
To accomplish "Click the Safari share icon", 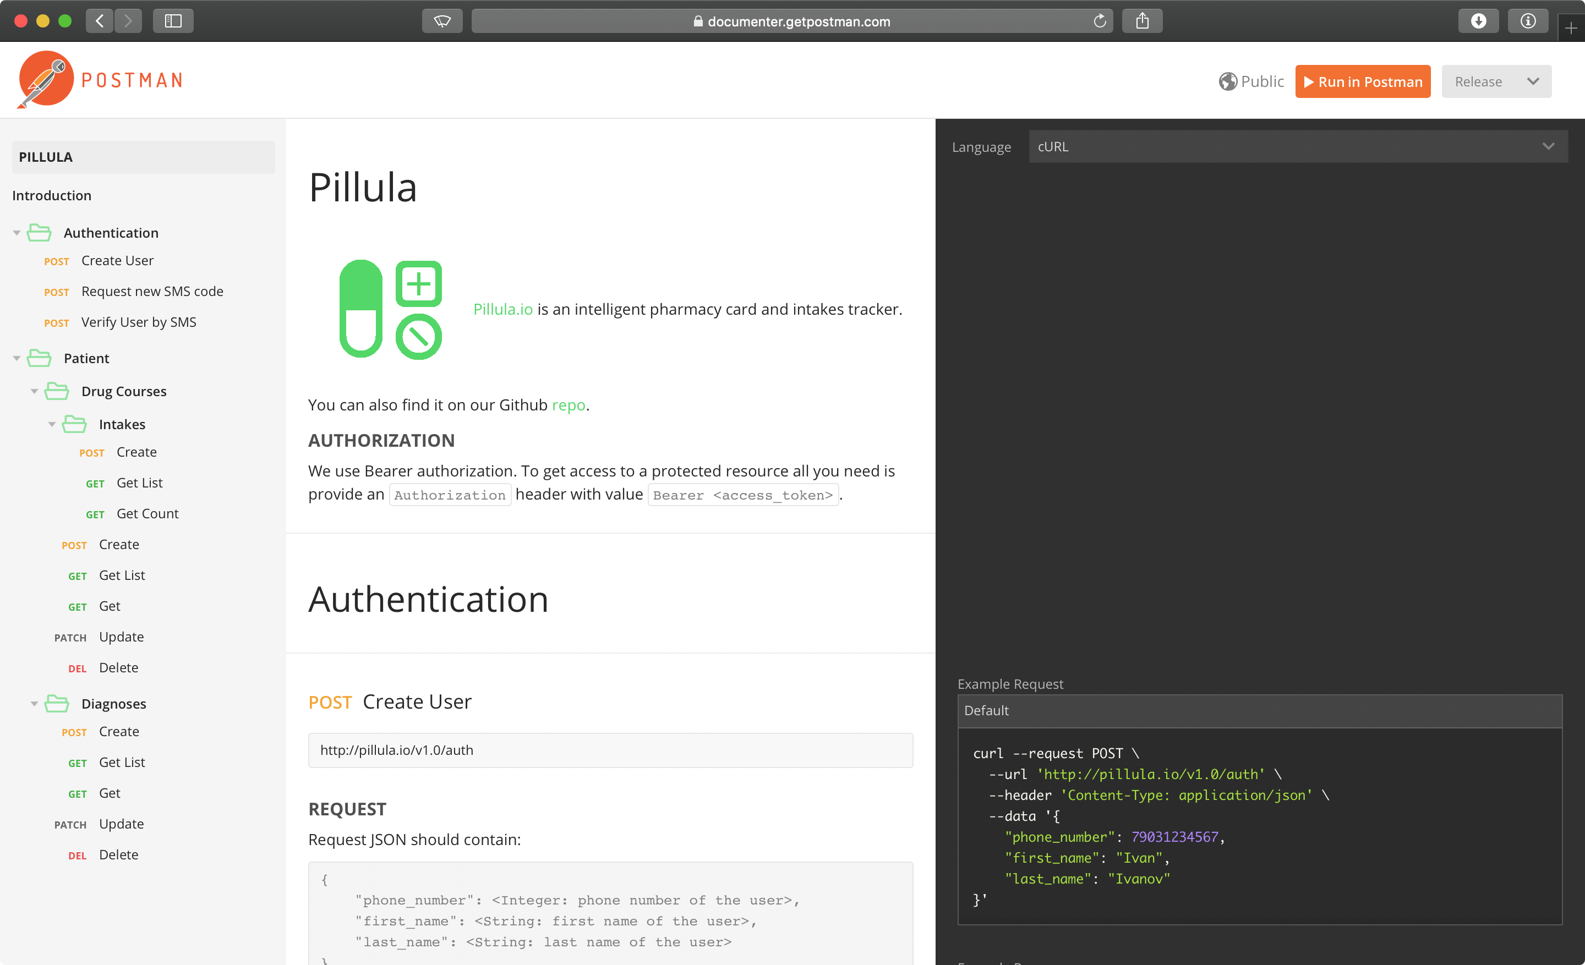I will click(1142, 21).
